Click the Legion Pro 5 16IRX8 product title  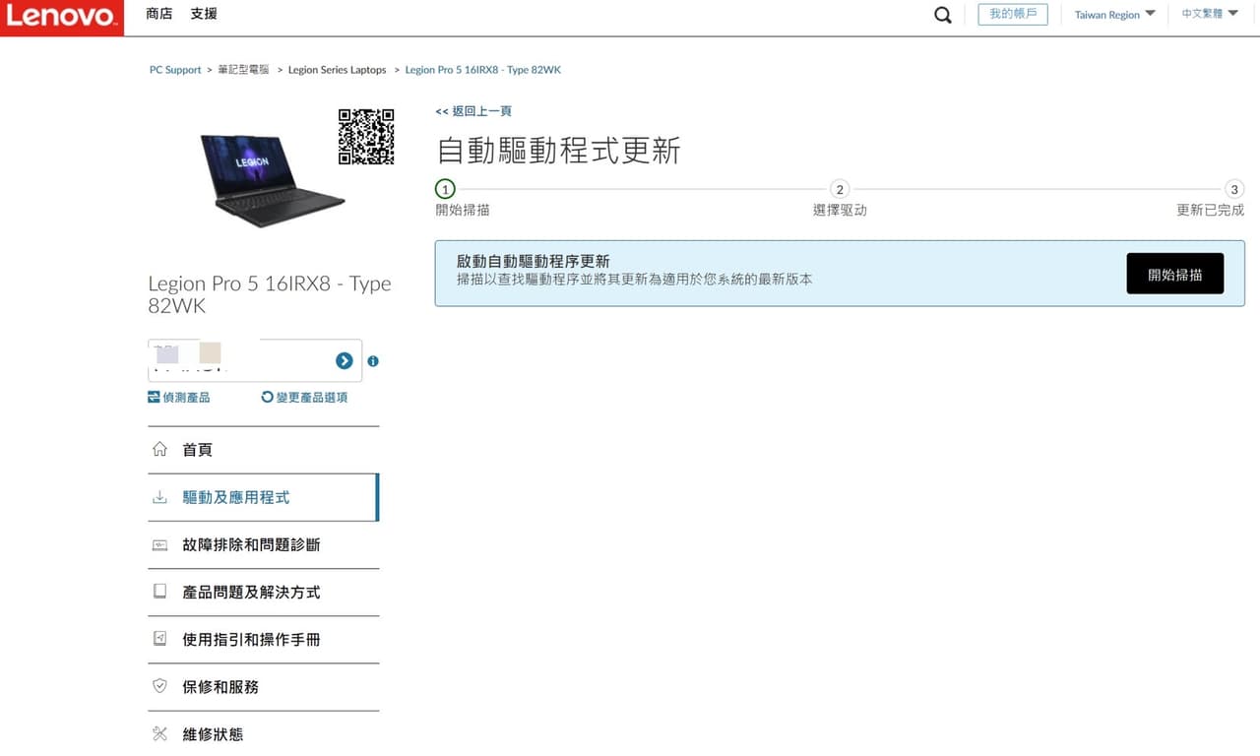[x=270, y=294]
